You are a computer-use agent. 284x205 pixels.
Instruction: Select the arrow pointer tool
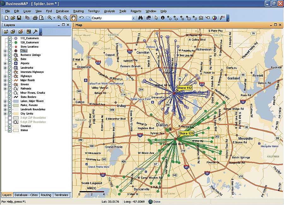[156, 18]
